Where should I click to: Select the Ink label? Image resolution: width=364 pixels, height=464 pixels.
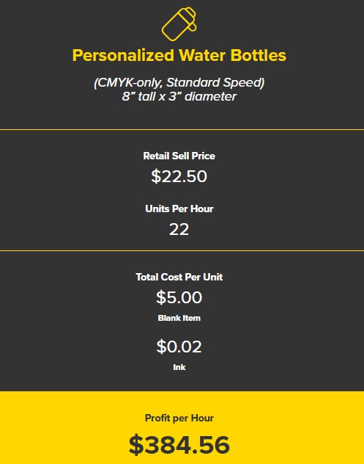coord(179,367)
